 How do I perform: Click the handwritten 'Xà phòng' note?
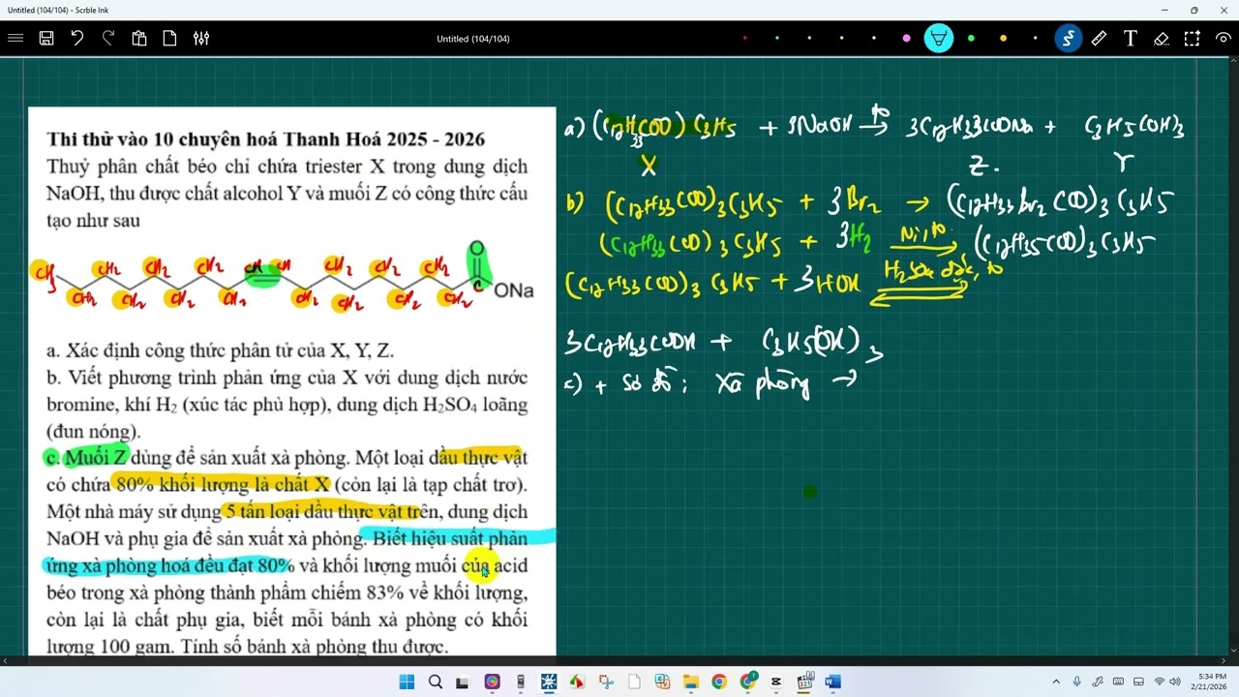[763, 384]
